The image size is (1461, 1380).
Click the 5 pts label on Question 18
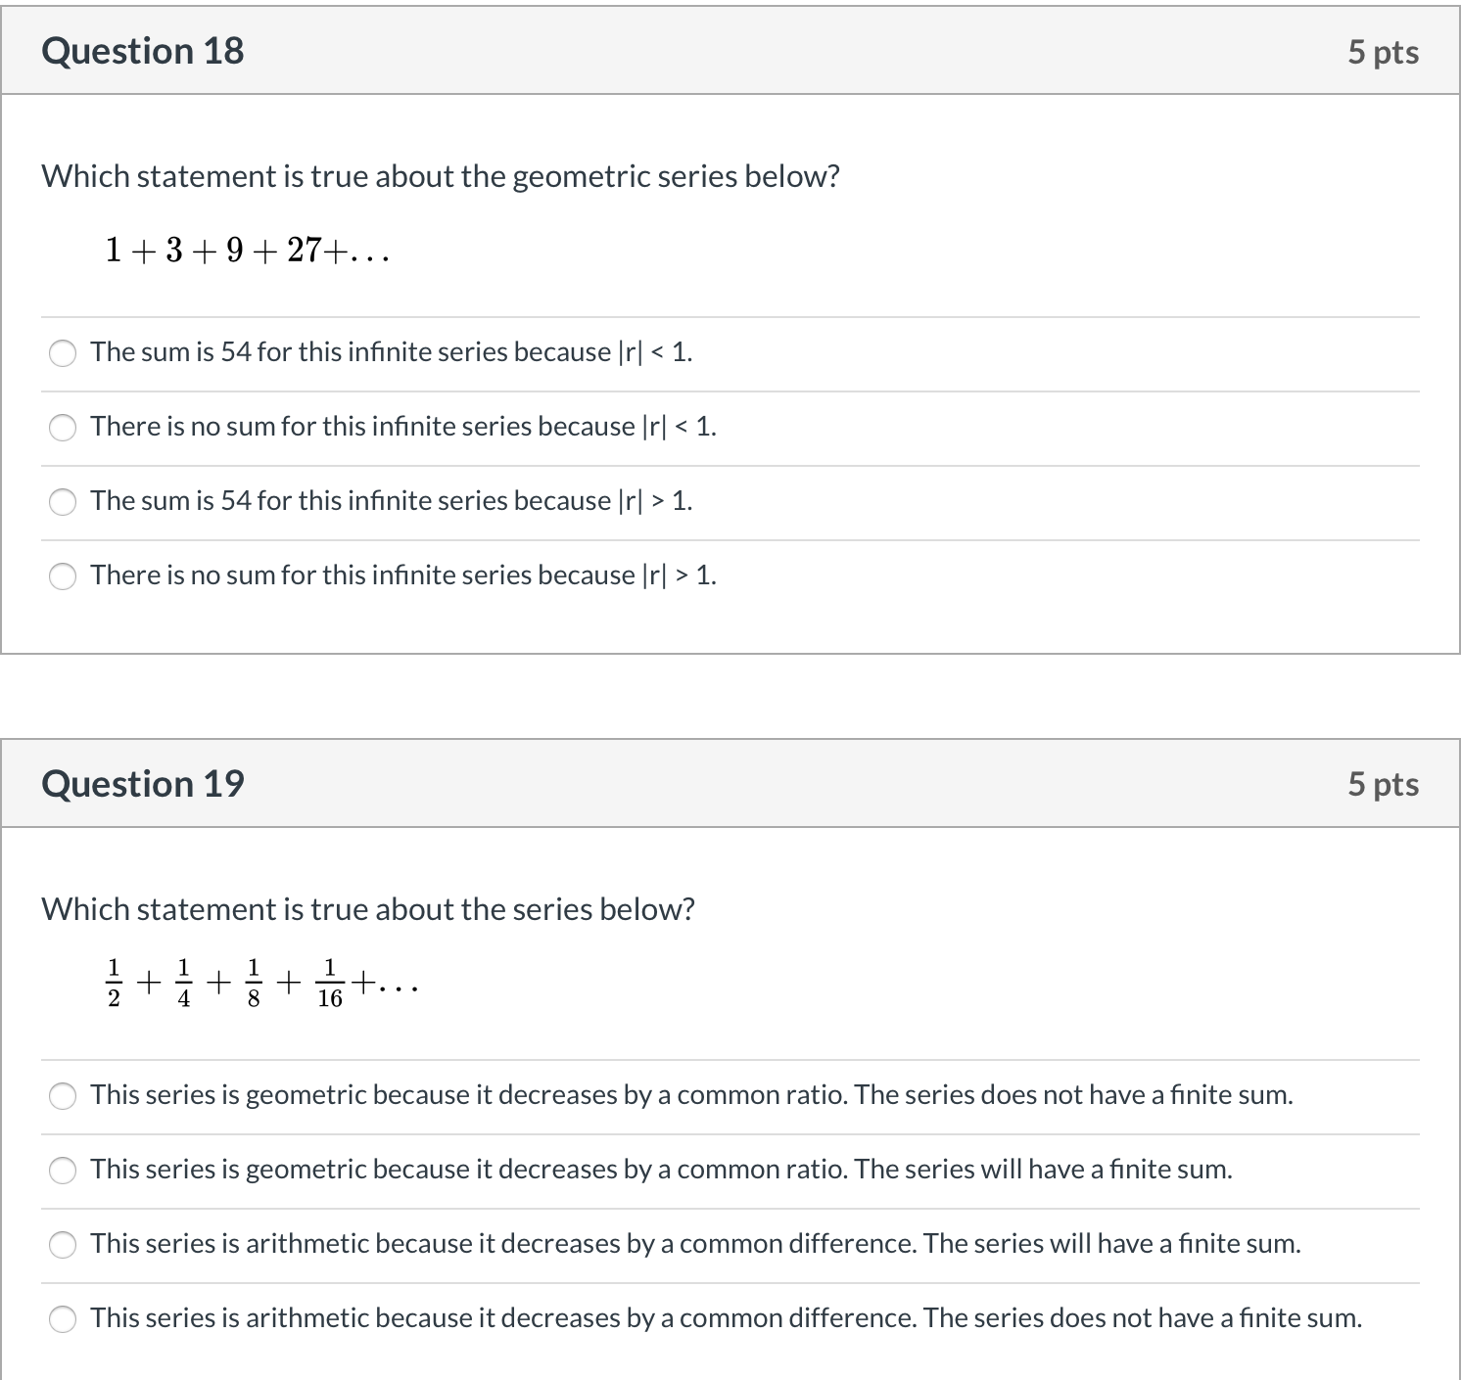click(x=1384, y=52)
